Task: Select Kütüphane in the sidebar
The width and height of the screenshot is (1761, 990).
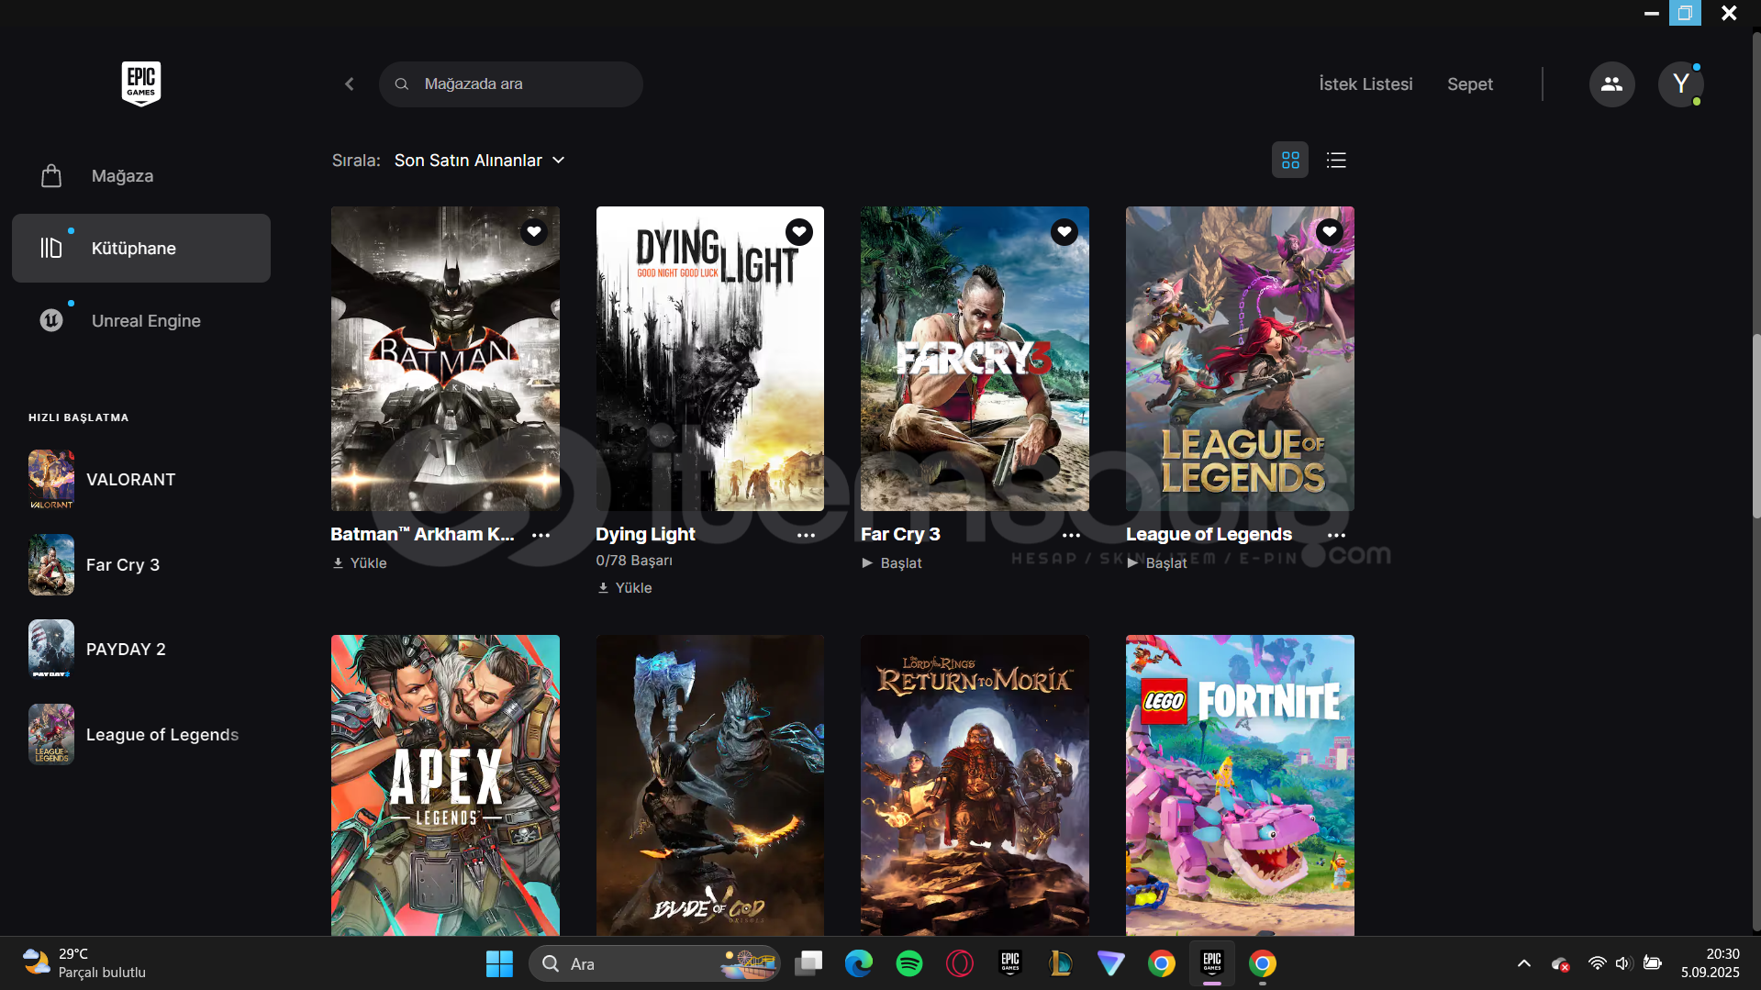Action: pos(141,249)
